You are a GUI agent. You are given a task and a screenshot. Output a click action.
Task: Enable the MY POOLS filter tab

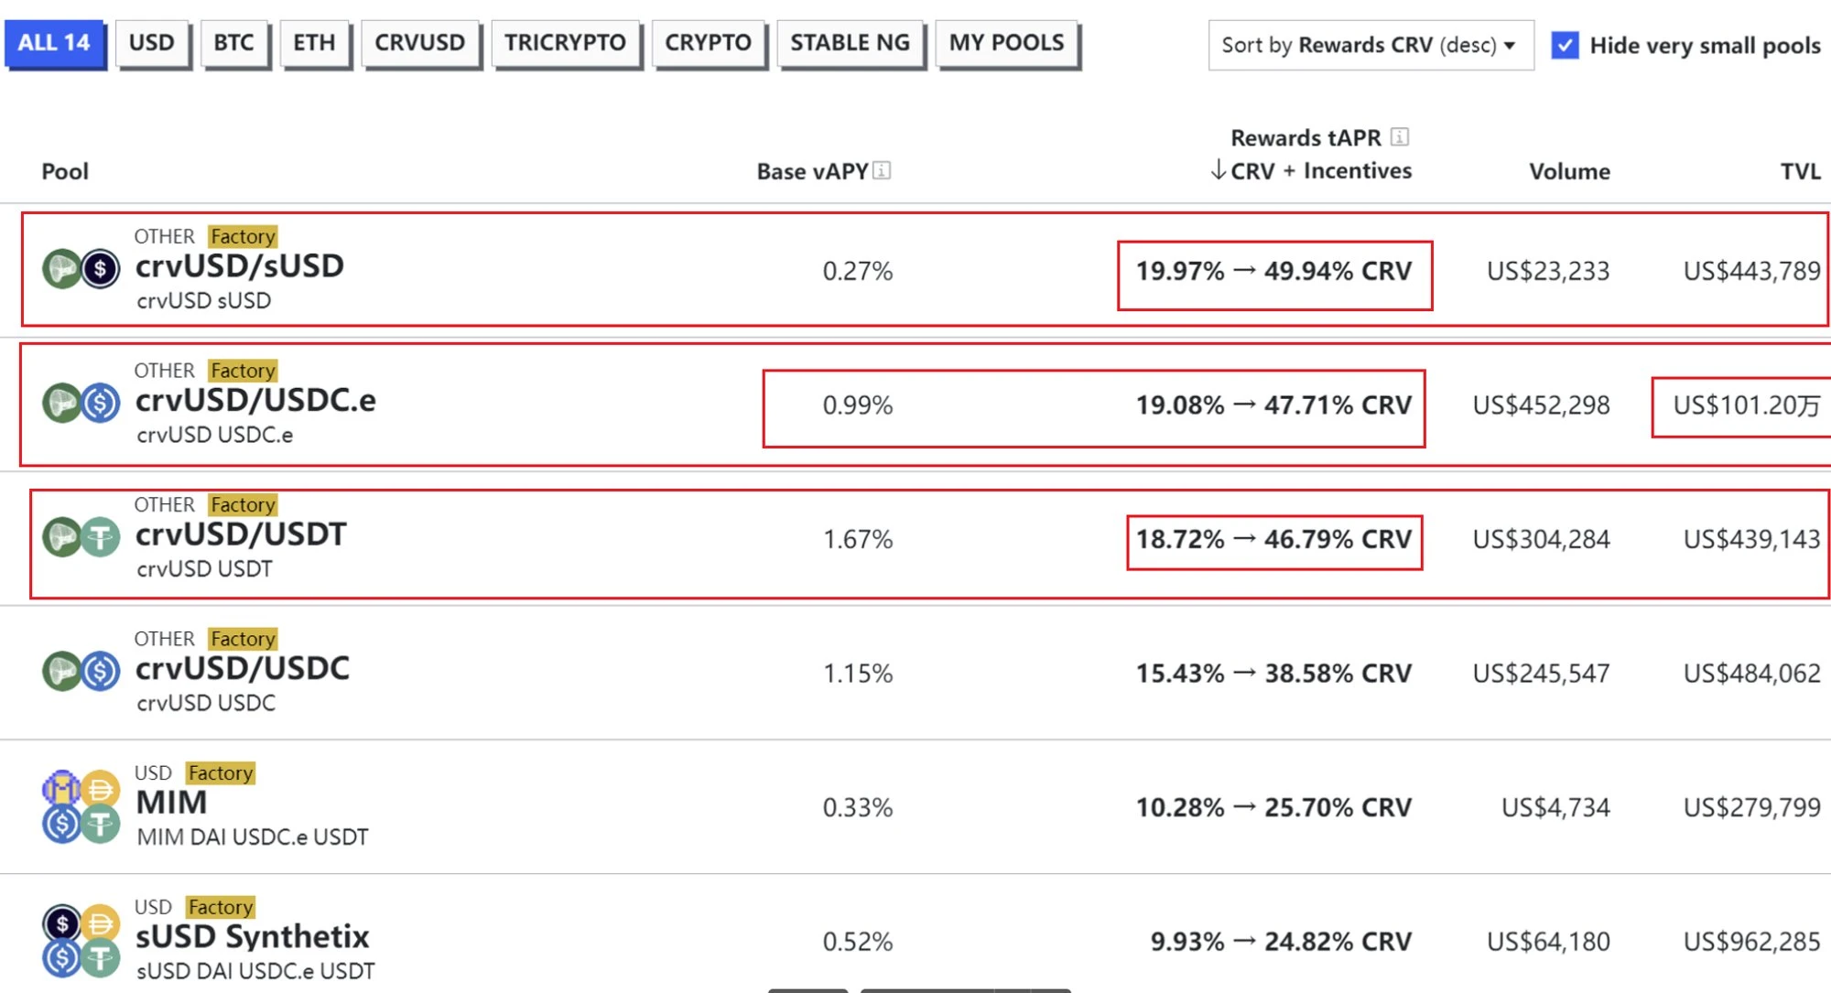point(1007,41)
